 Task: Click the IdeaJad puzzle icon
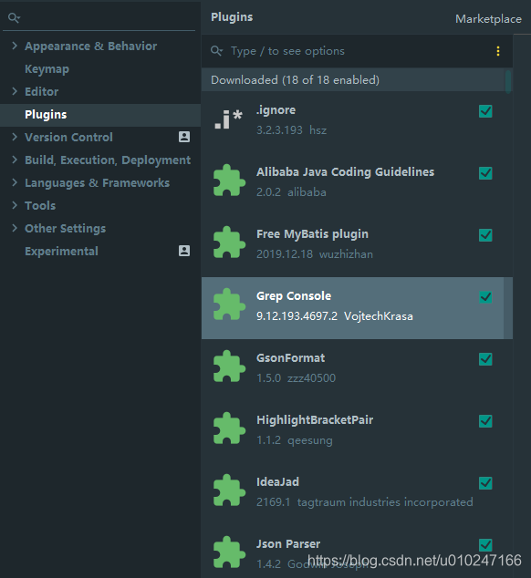pos(229,490)
